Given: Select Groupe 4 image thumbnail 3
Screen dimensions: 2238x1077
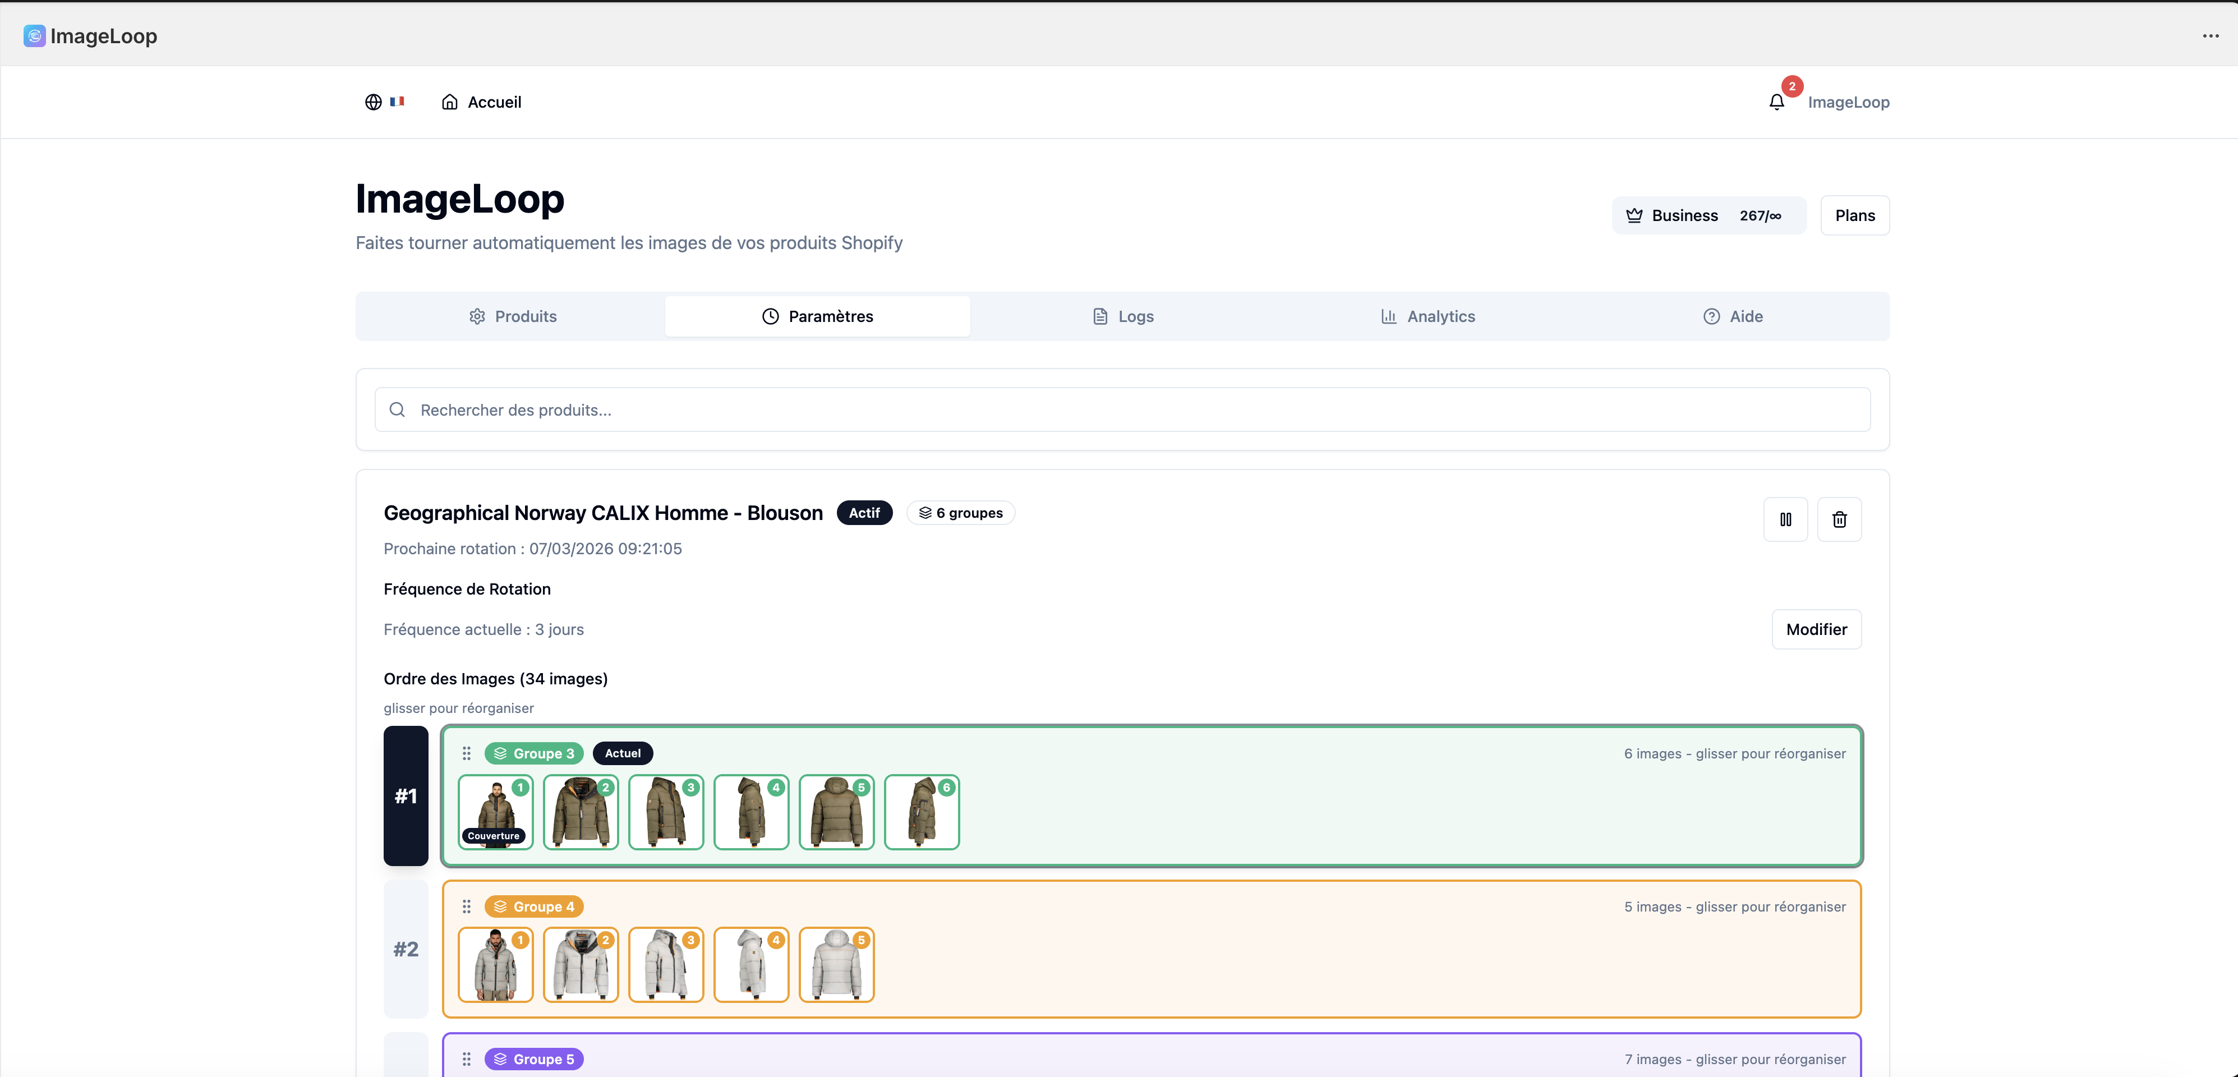Looking at the screenshot, I should [x=665, y=965].
